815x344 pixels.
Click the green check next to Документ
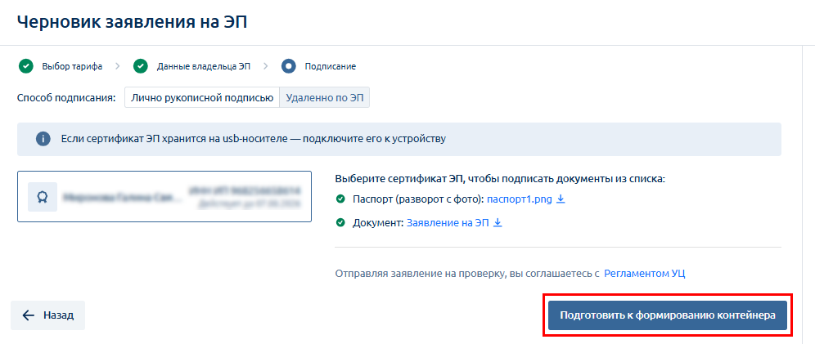[x=340, y=223]
